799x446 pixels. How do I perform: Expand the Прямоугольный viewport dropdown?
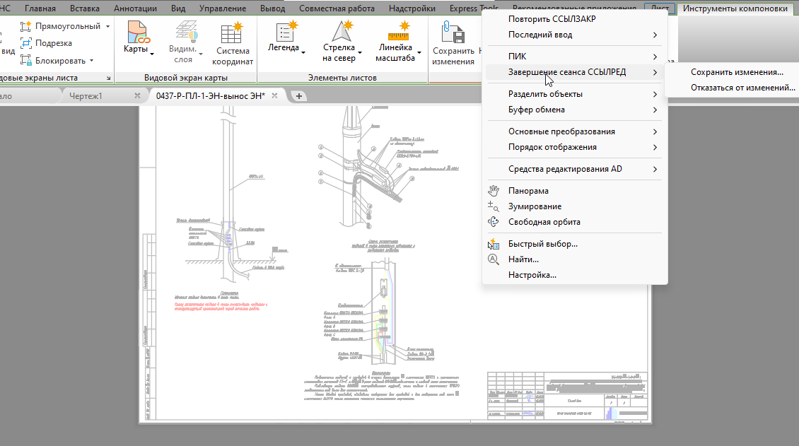108,26
